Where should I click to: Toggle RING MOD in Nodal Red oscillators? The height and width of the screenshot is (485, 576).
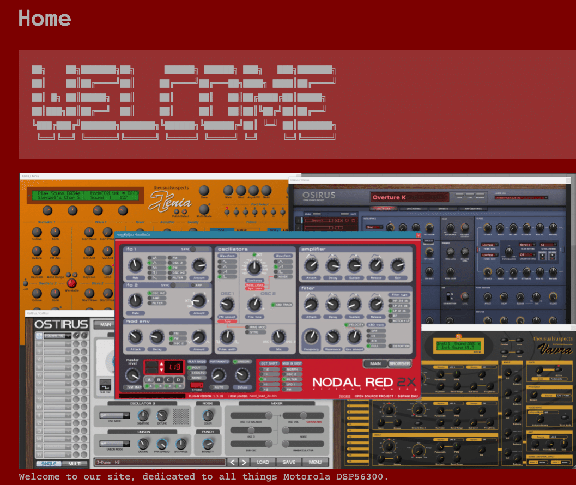coord(256,327)
